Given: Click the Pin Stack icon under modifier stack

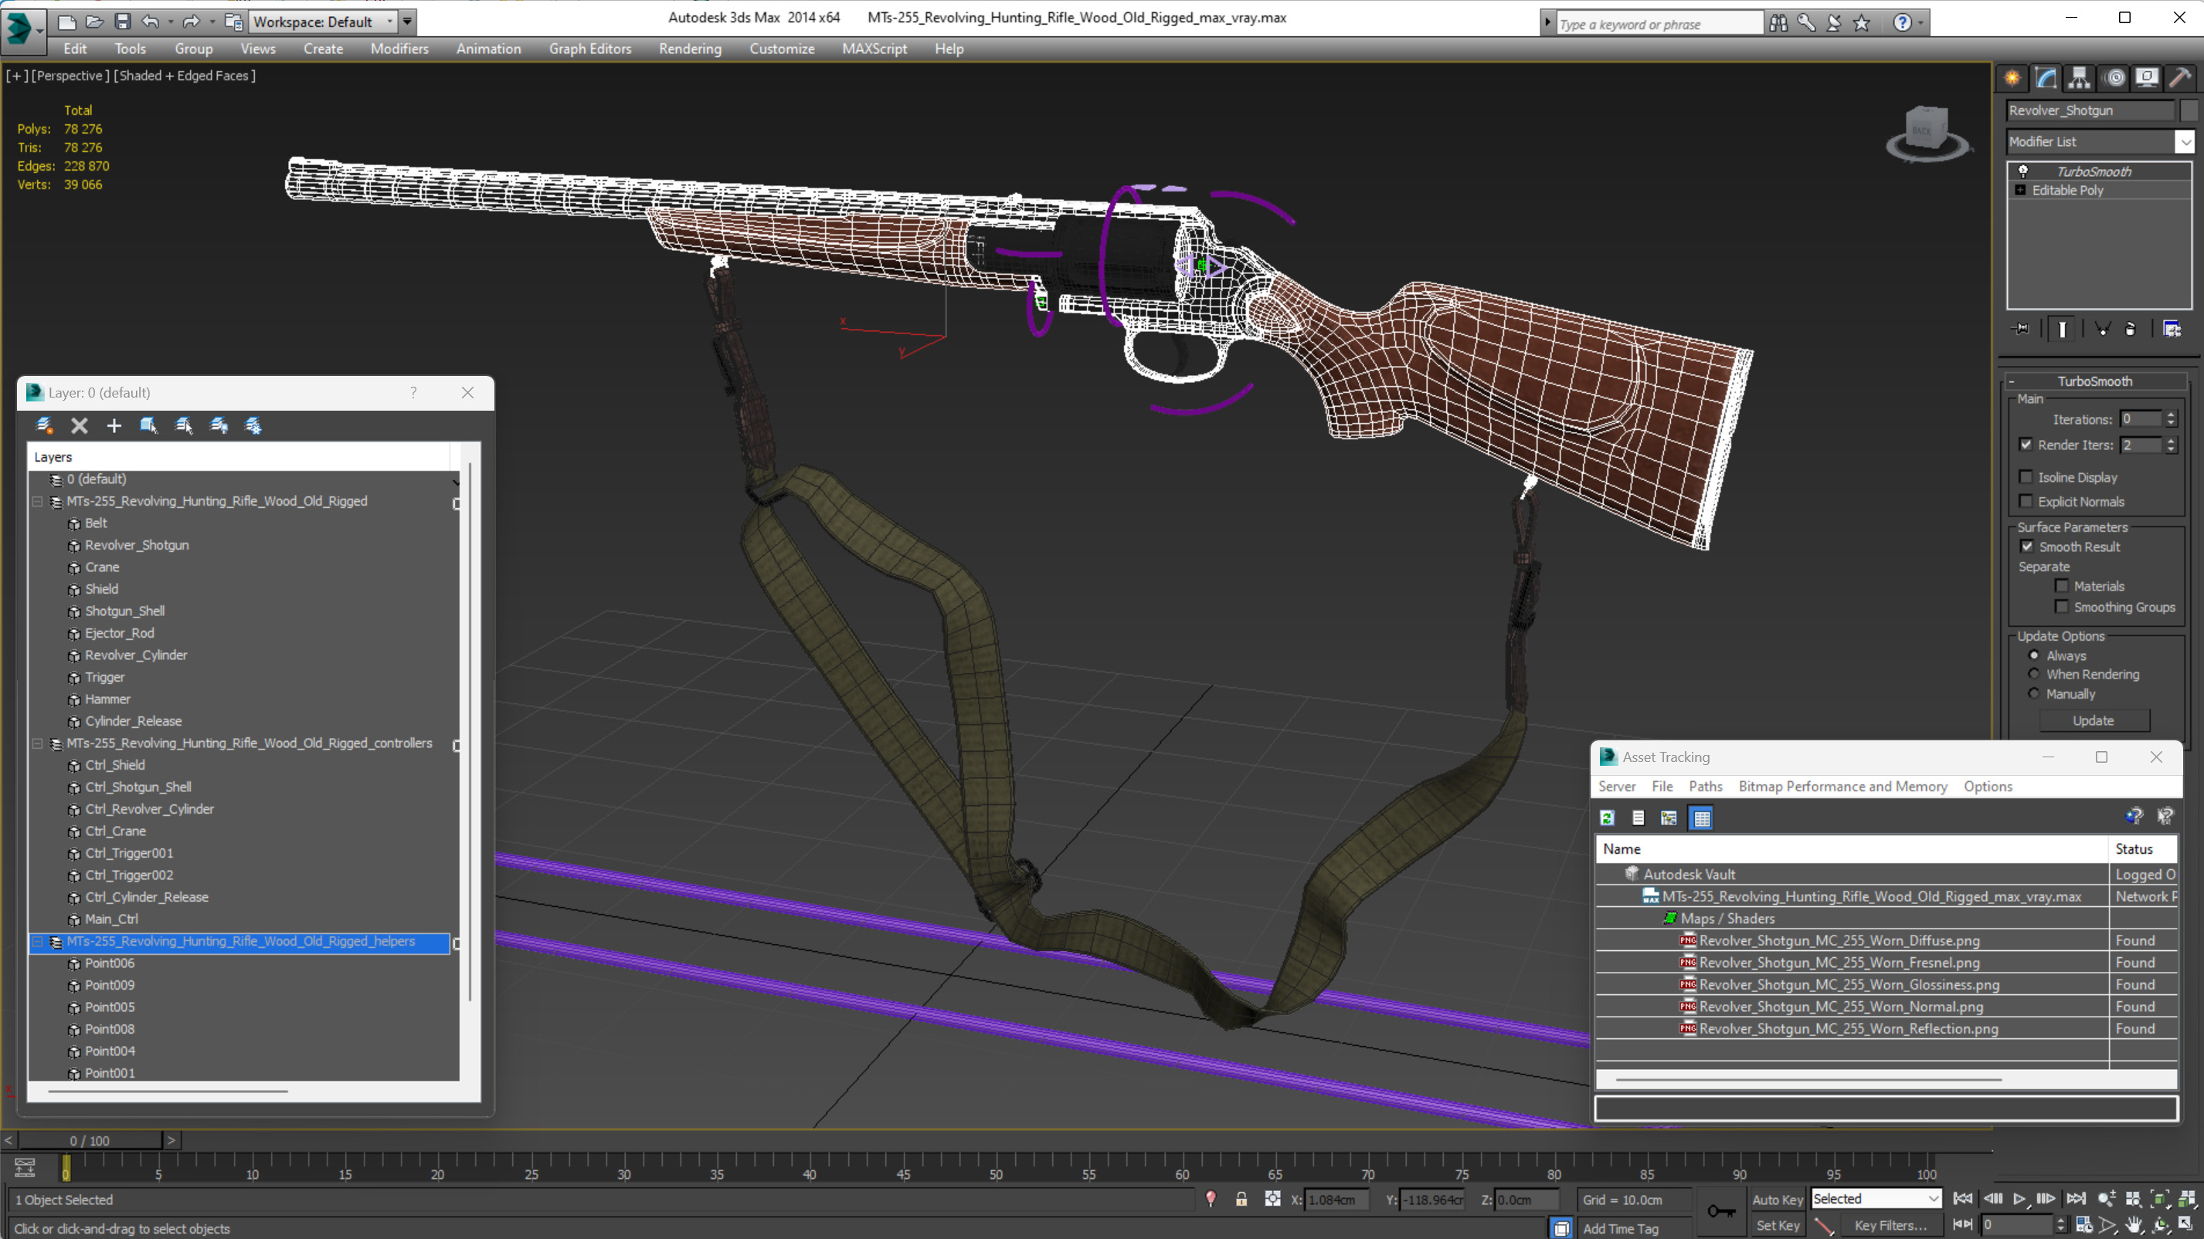Looking at the screenshot, I should [2021, 328].
